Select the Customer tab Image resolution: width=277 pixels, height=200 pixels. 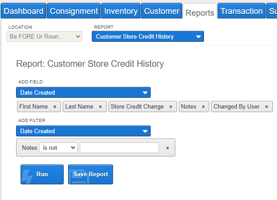click(x=162, y=11)
